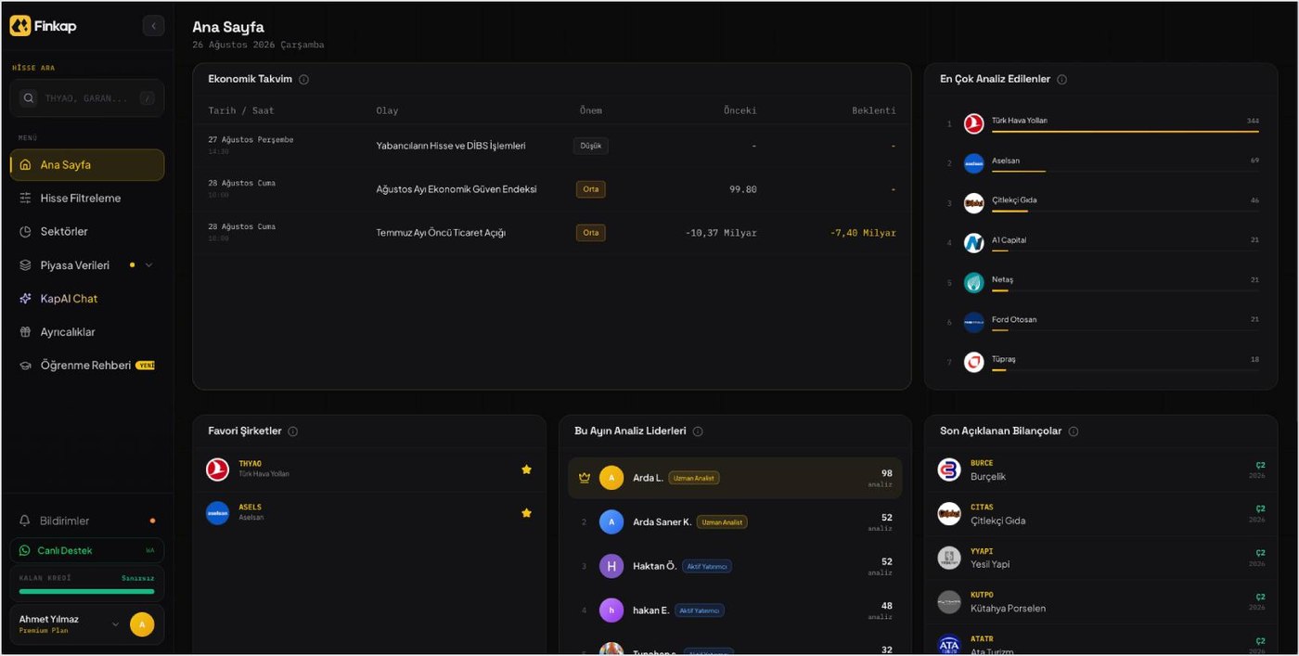Open the BURCE Burçelik balance sheet entry

(x=1100, y=469)
